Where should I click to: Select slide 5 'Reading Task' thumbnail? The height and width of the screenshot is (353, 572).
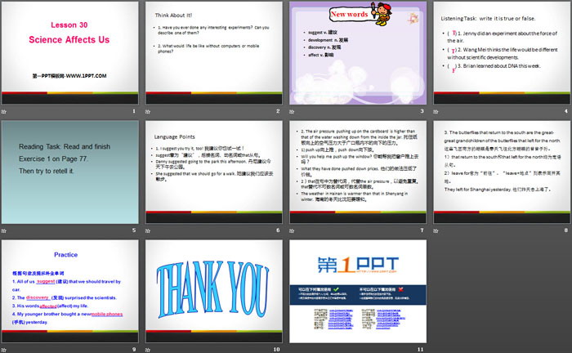tap(70, 172)
